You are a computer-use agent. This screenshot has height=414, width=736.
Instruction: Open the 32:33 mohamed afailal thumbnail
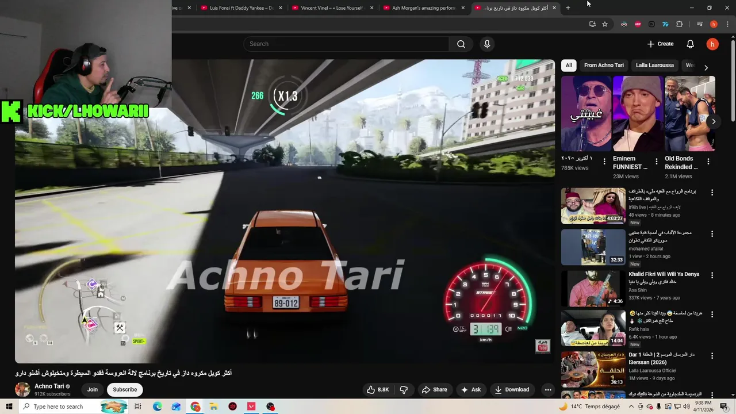(x=593, y=247)
